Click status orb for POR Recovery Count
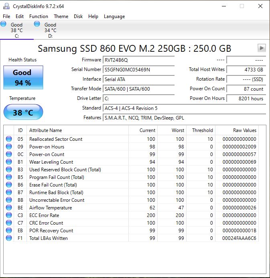 (9, 230)
